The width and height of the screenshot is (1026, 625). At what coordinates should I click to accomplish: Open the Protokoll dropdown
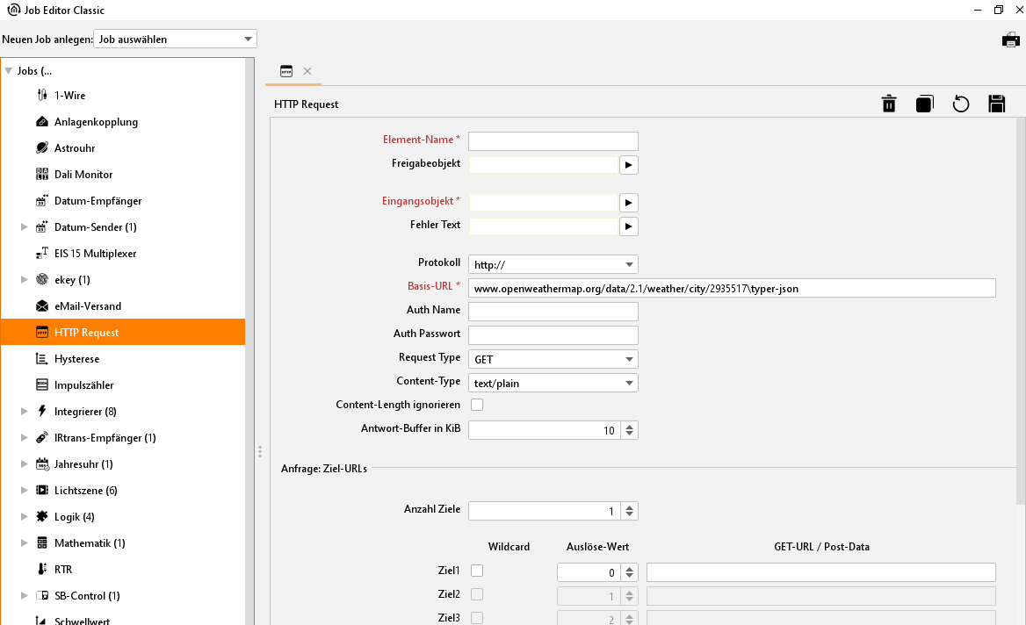tap(553, 264)
